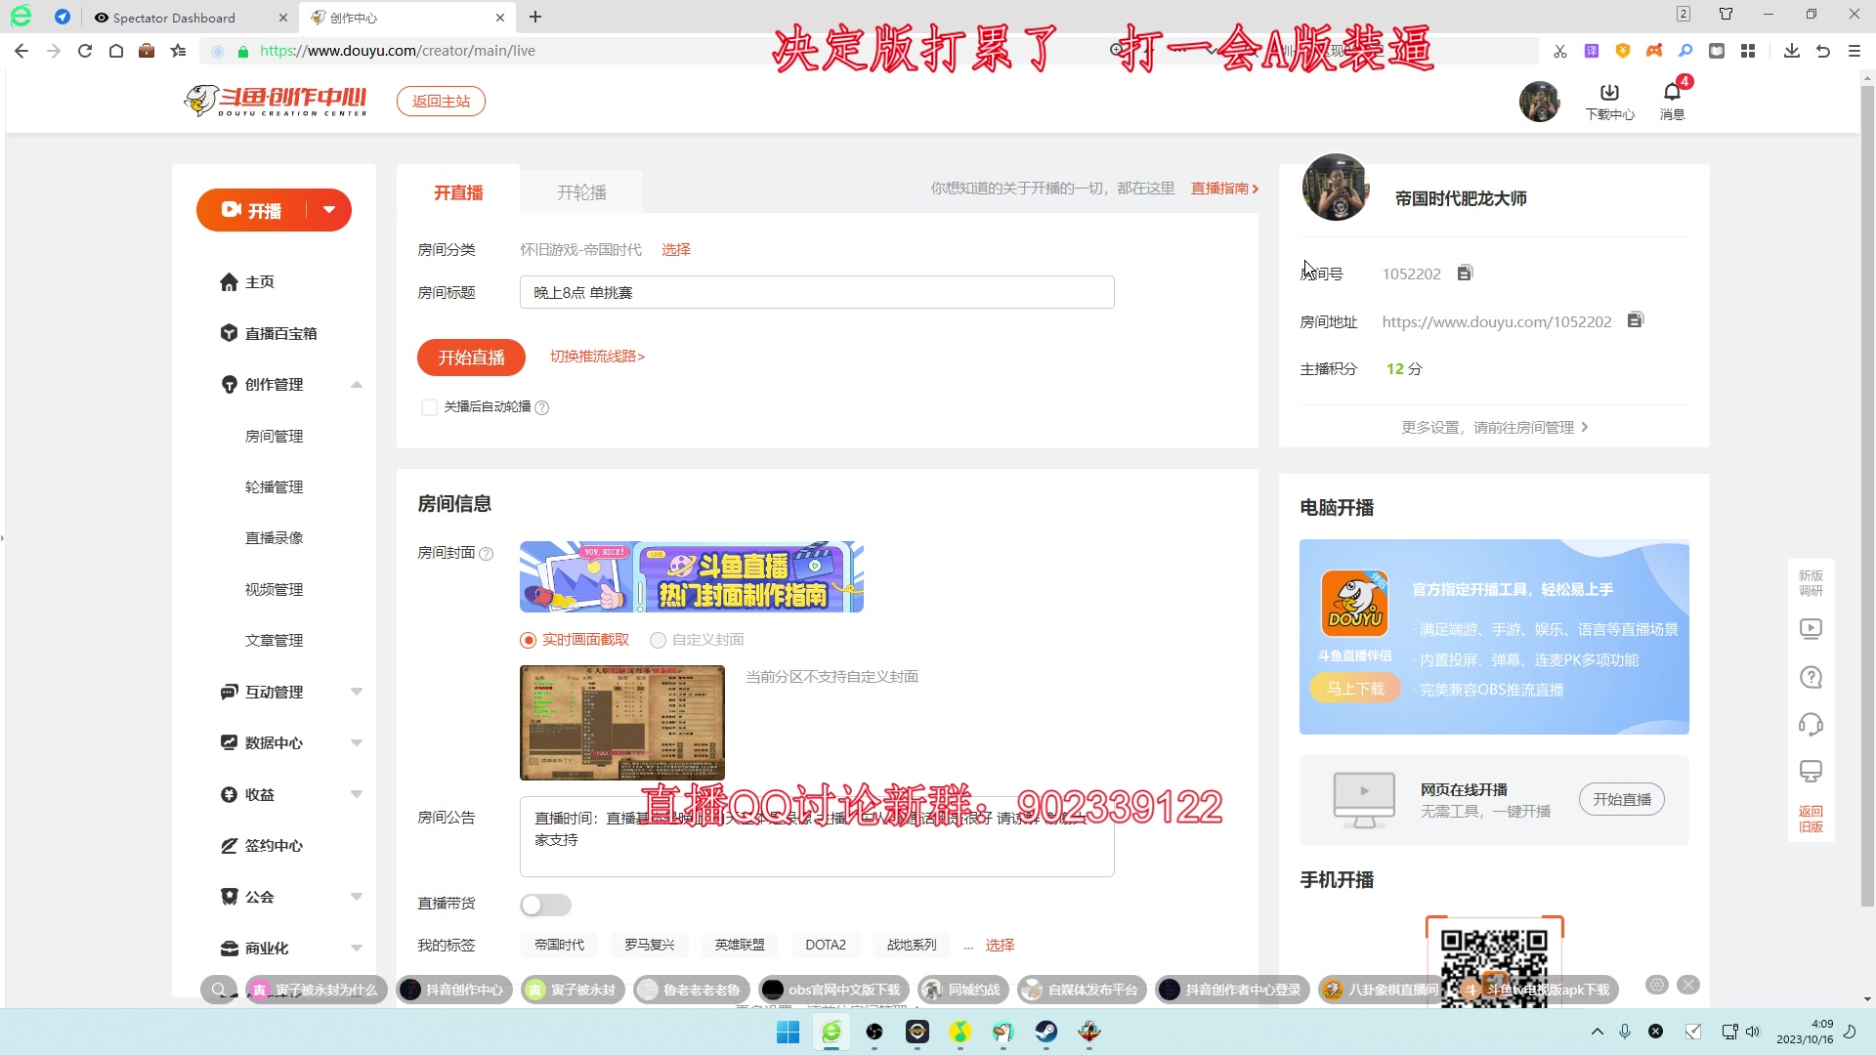Select 自定义封面 radio option
Viewport: 1876px width, 1055px height.
pos(658,640)
